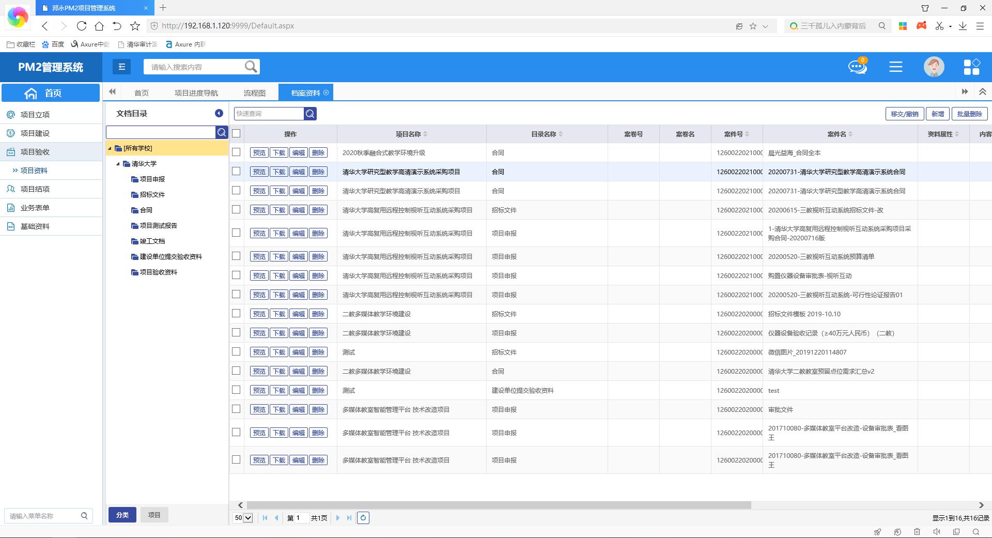Viewport: 992px width, 538px height.
Task: Check the row for 招标文件模板 2019-10.10
Action: [x=236, y=313]
